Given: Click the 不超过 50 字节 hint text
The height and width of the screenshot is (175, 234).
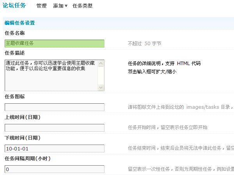Looking at the screenshot, I should (x=144, y=44).
